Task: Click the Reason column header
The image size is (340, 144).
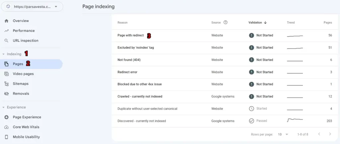Action: click(123, 23)
